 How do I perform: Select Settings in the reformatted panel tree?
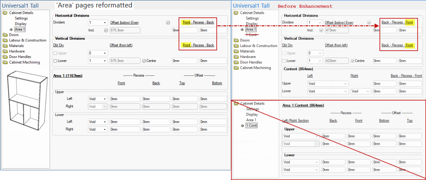pos(21,18)
